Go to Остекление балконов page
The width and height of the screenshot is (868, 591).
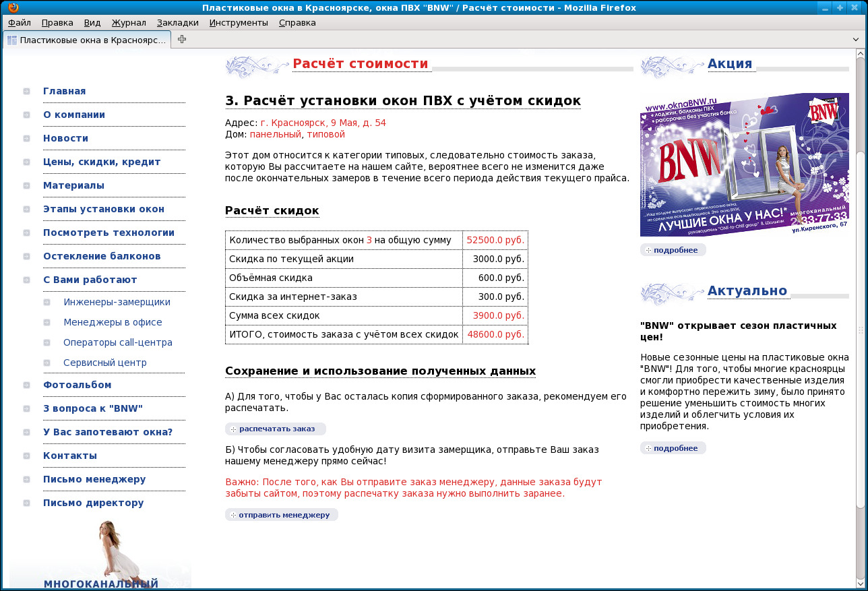102,257
